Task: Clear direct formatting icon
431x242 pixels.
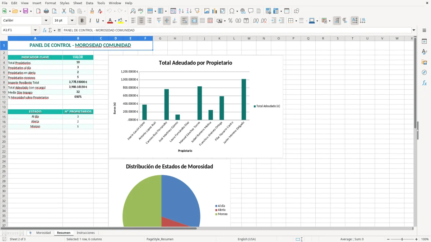Action: pos(100,11)
